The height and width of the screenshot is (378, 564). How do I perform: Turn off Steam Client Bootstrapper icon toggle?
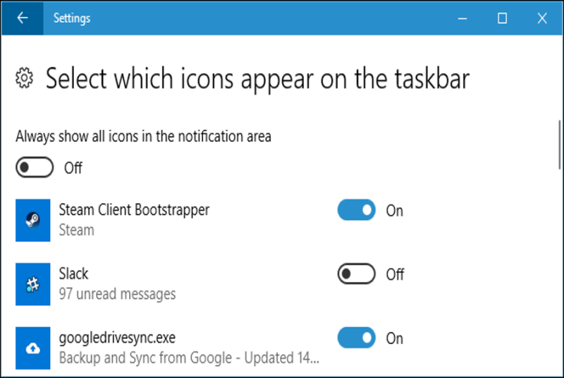[357, 209]
